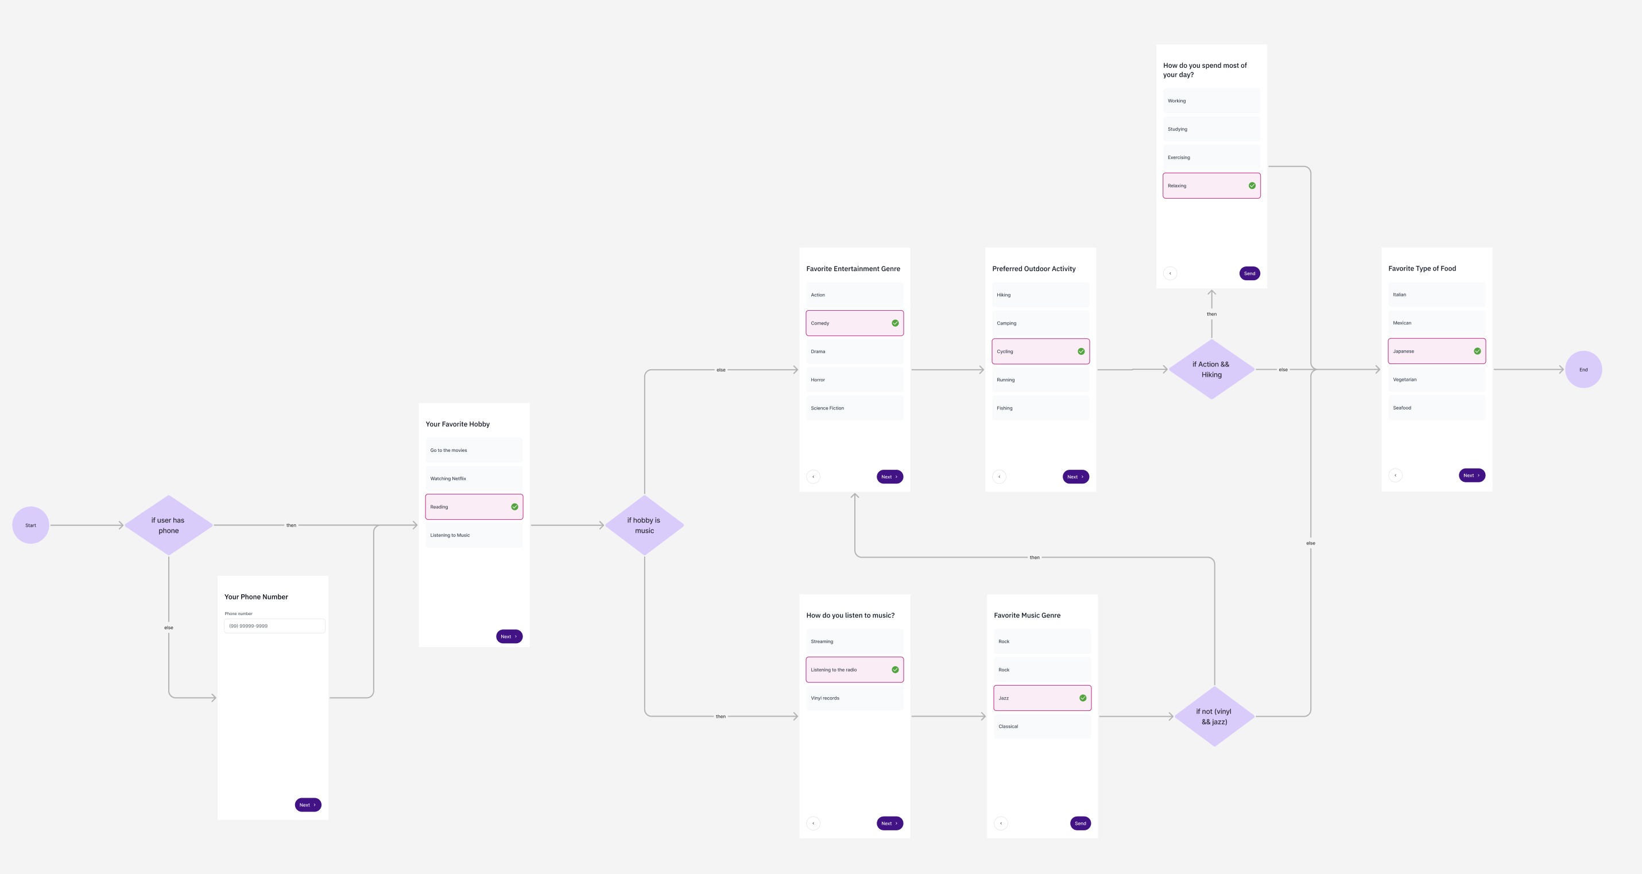Click the Phone number input field
This screenshot has width=1642, height=874.
(274, 626)
